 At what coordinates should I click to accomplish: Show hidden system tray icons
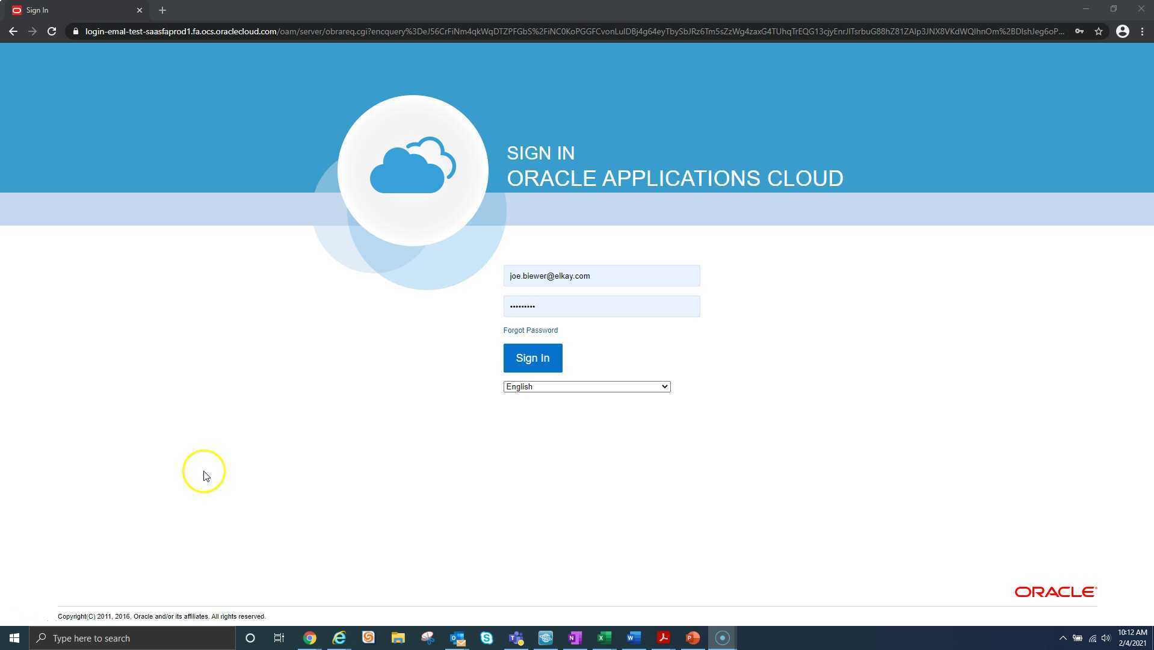click(x=1063, y=638)
